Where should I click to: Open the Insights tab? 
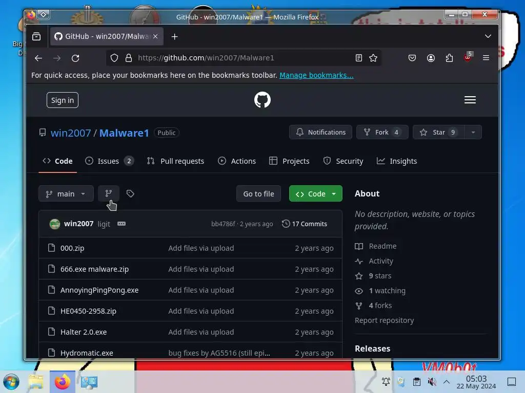pyautogui.click(x=397, y=161)
